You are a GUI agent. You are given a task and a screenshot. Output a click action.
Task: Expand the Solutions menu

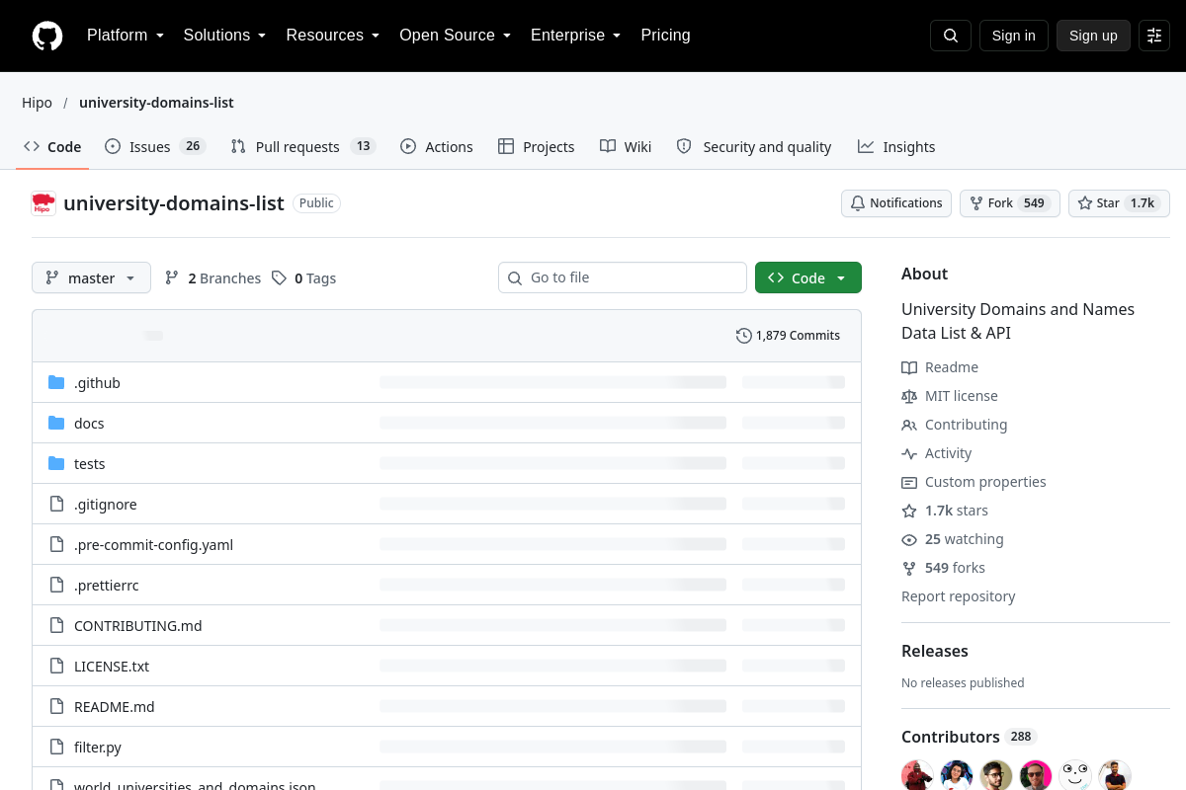click(225, 36)
